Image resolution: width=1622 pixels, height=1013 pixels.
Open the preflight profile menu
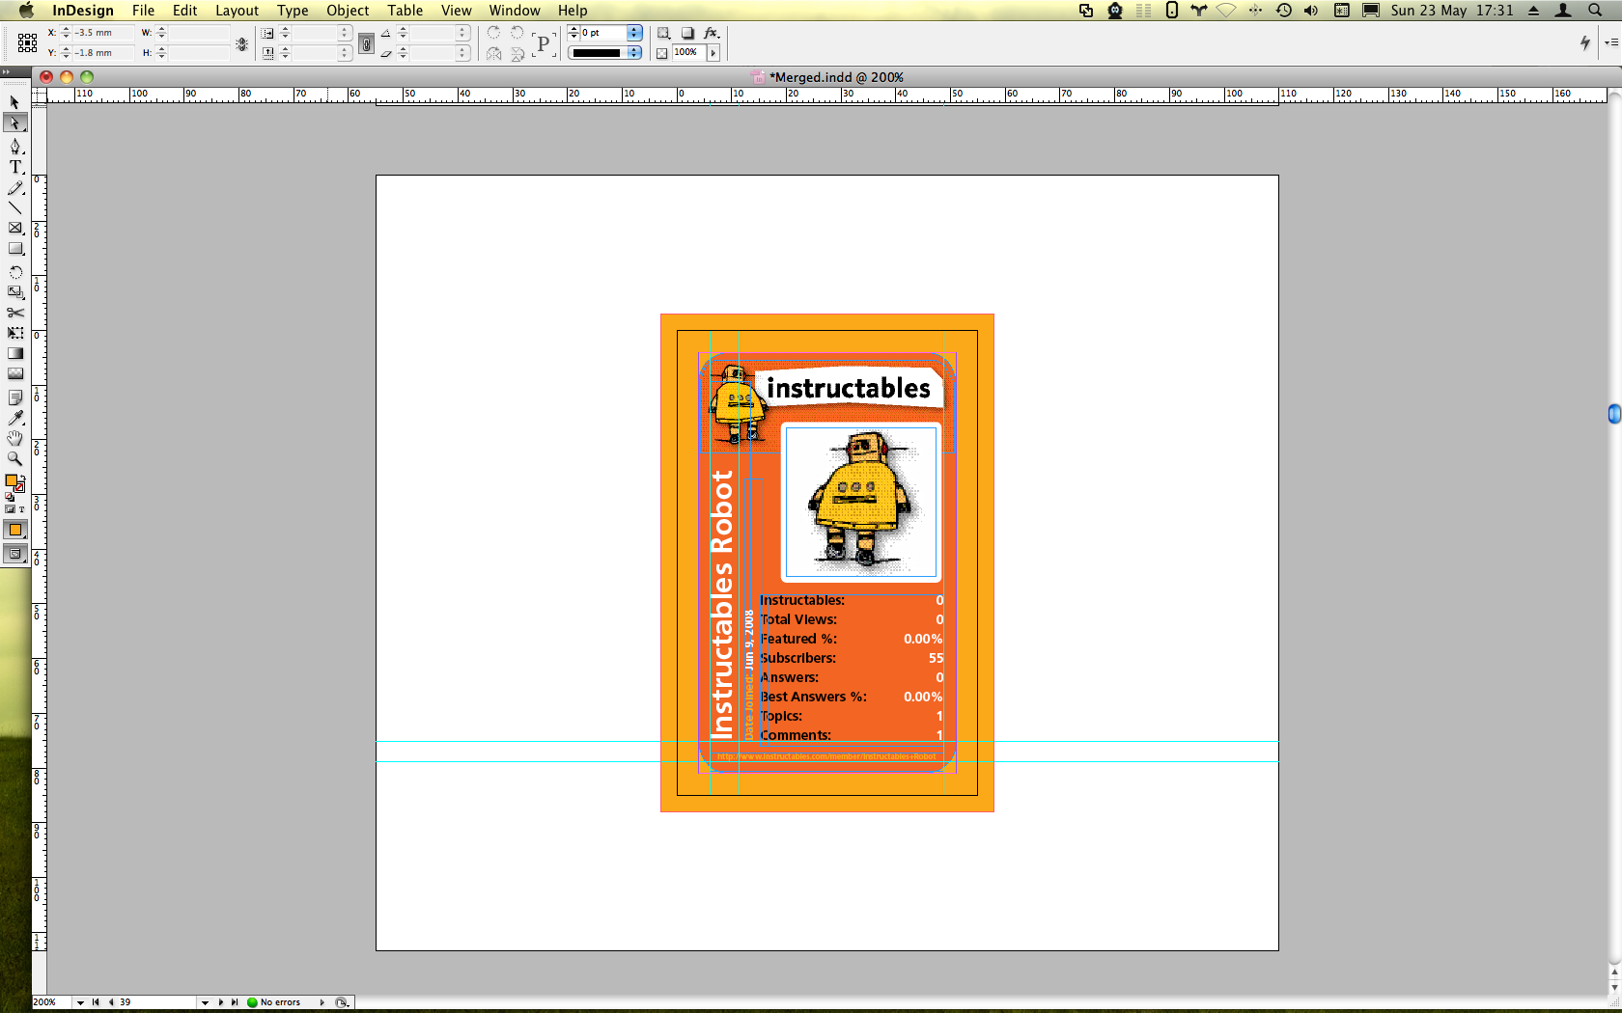pos(322,1002)
